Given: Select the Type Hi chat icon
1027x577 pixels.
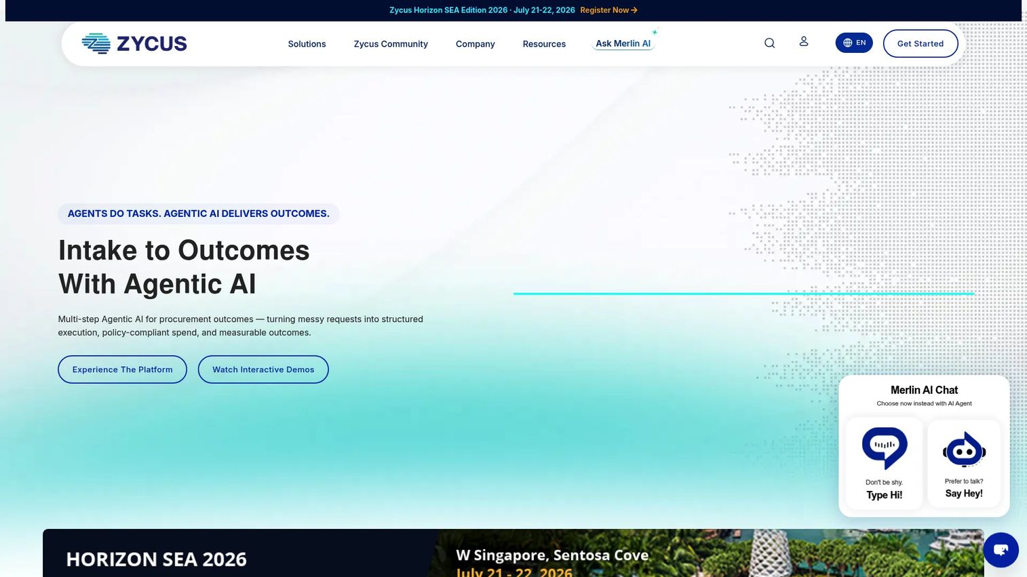Looking at the screenshot, I should tap(885, 448).
